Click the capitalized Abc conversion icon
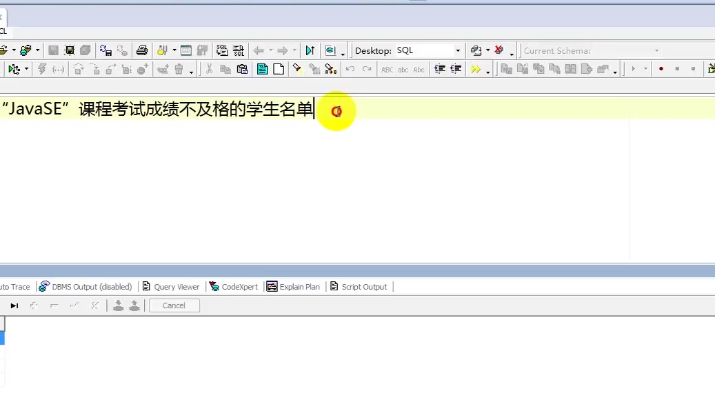 419,70
